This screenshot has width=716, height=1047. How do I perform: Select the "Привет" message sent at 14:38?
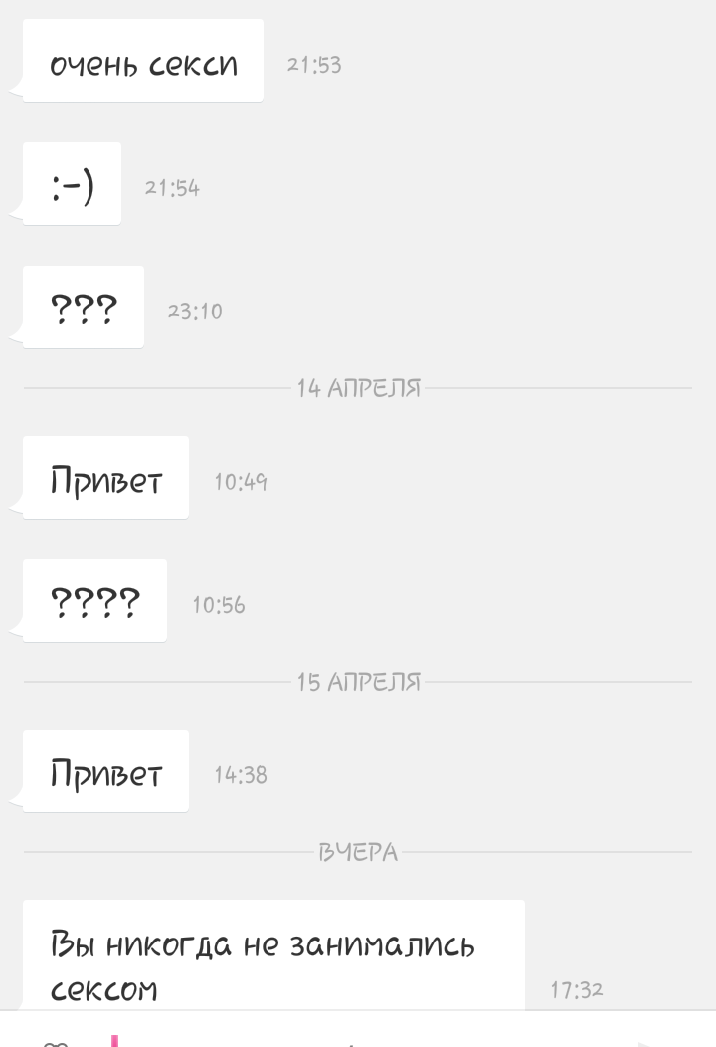[x=105, y=772]
